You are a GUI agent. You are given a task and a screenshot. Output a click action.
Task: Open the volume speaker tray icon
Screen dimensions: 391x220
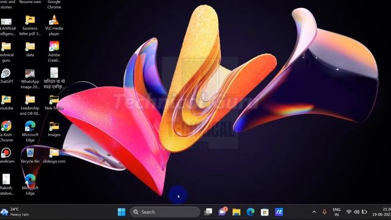click(356, 212)
